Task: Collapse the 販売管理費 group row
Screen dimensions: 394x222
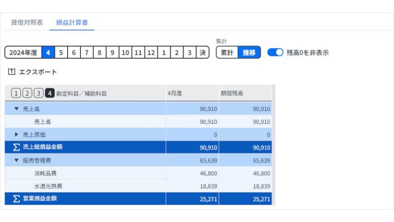Action: coord(17,160)
